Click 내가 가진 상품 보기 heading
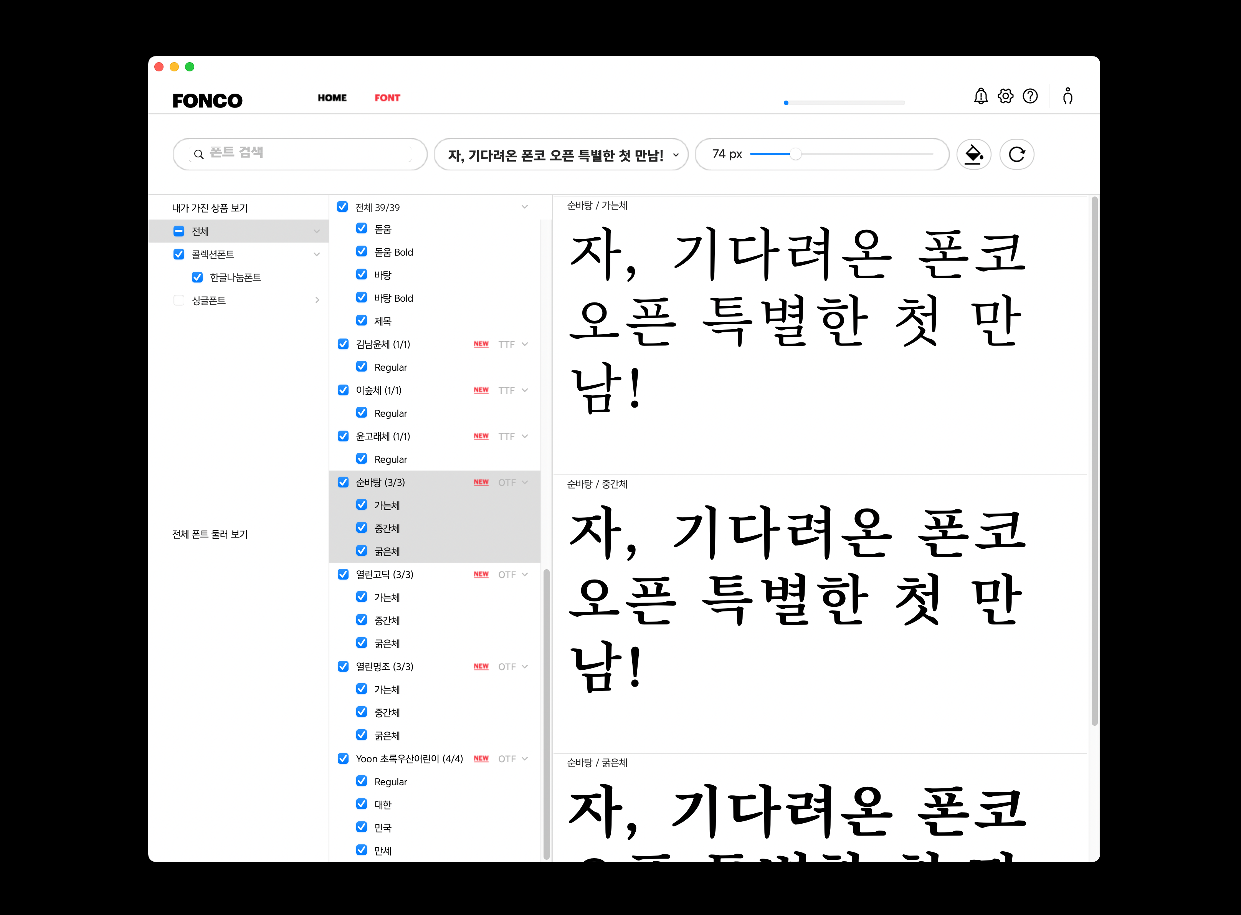 point(210,208)
